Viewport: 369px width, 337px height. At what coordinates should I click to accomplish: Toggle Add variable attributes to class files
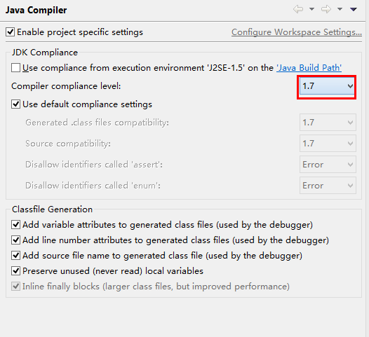click(15, 225)
